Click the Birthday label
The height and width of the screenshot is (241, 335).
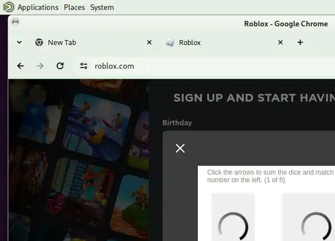point(177,122)
